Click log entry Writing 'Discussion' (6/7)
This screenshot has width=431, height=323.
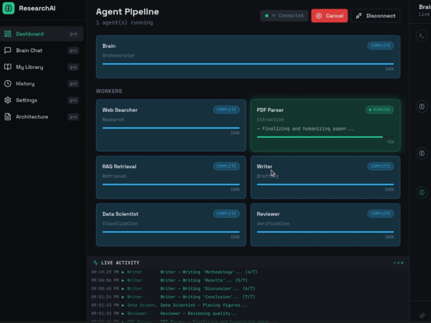pyautogui.click(x=208, y=289)
